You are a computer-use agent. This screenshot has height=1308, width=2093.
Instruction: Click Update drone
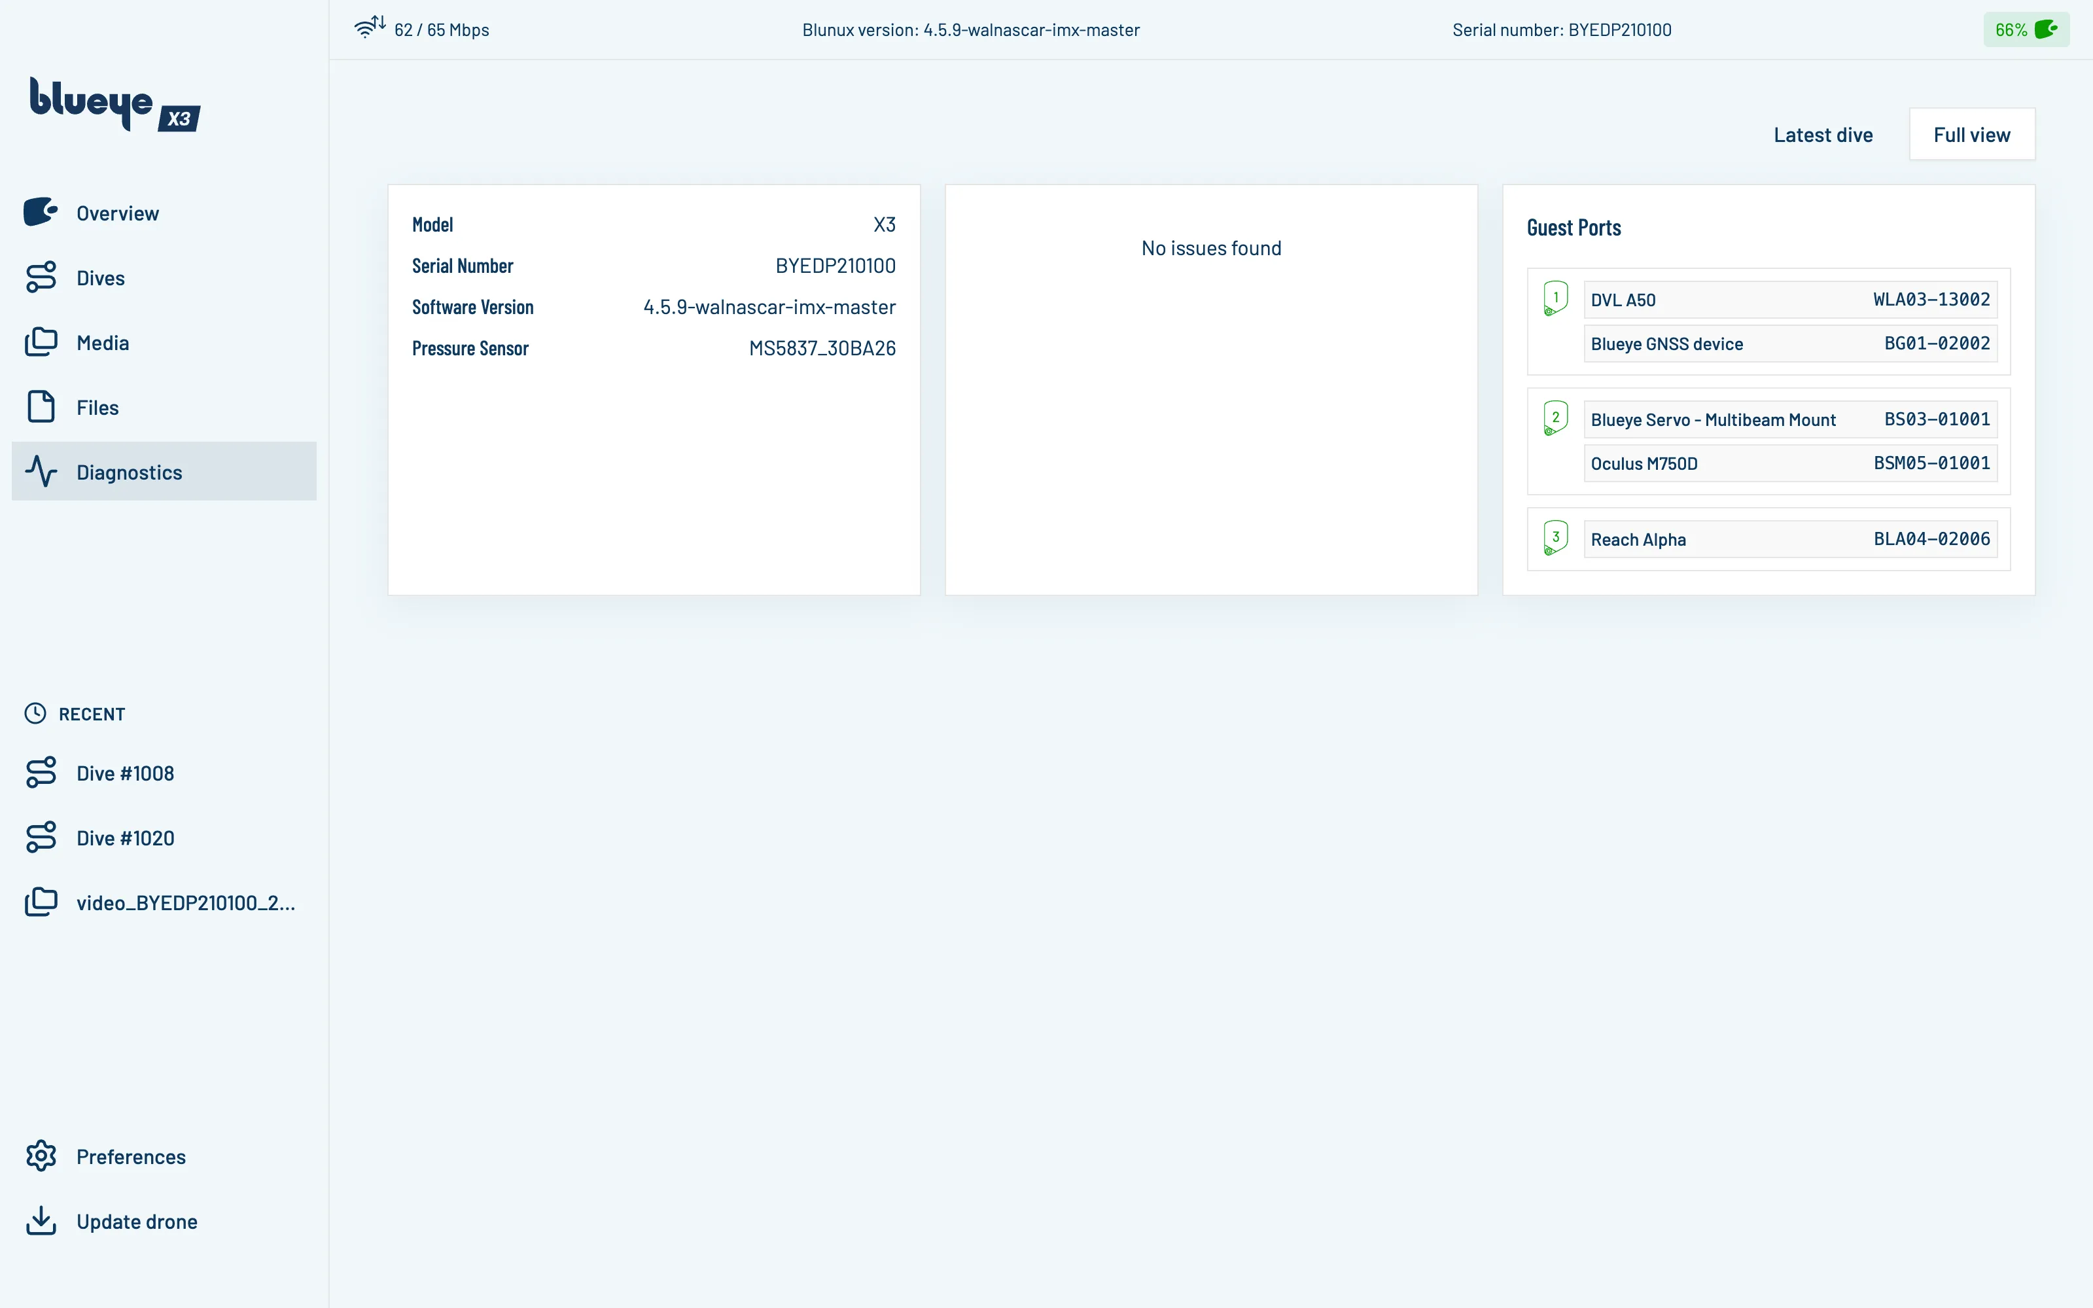coord(164,1222)
